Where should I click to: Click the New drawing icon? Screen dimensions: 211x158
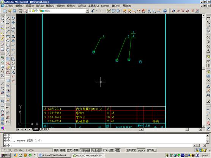[x=5, y=11]
